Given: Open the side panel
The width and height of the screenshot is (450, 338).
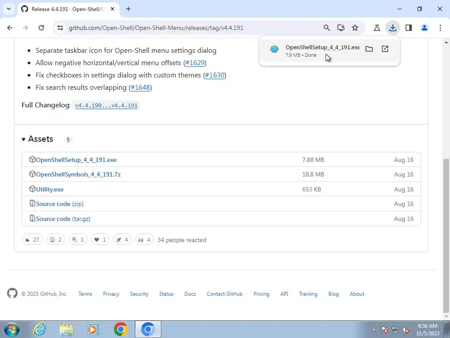Looking at the screenshot, I should pyautogui.click(x=409, y=28).
